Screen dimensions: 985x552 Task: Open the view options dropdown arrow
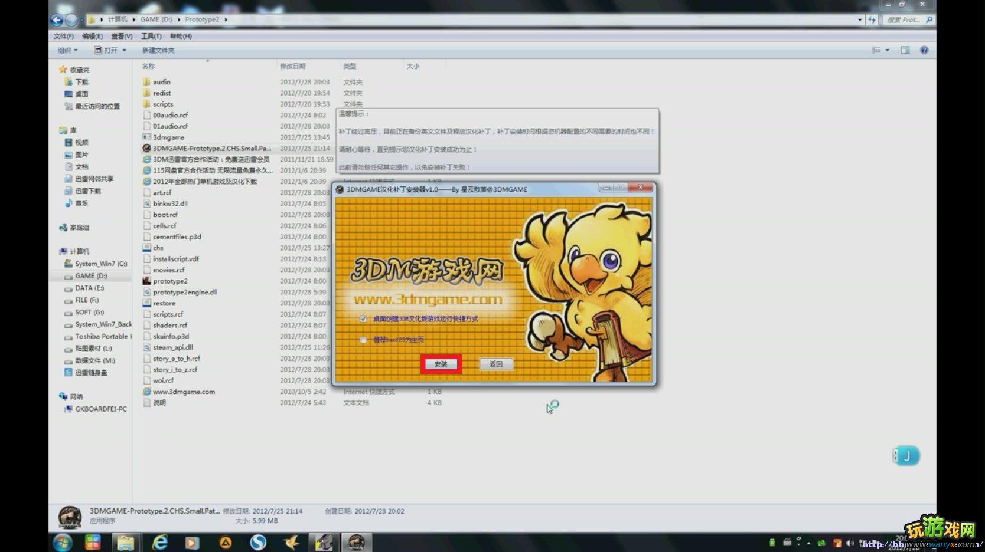coord(888,50)
